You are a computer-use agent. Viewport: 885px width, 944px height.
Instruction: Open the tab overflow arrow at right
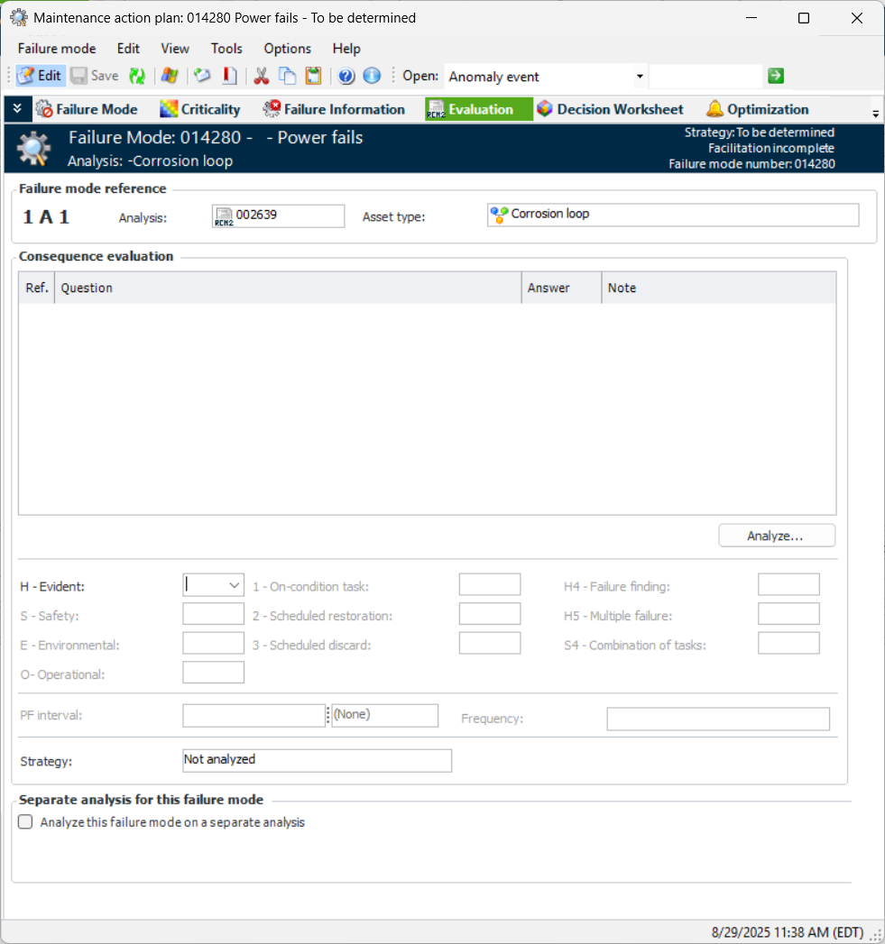pos(875,114)
